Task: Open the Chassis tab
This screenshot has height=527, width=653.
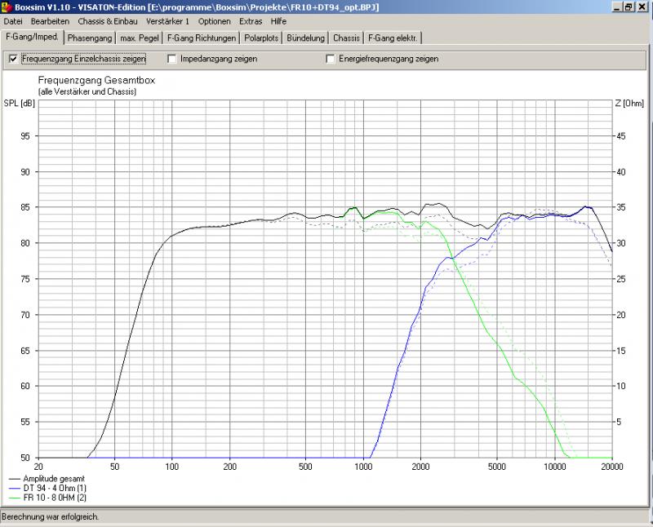Action: tap(347, 38)
